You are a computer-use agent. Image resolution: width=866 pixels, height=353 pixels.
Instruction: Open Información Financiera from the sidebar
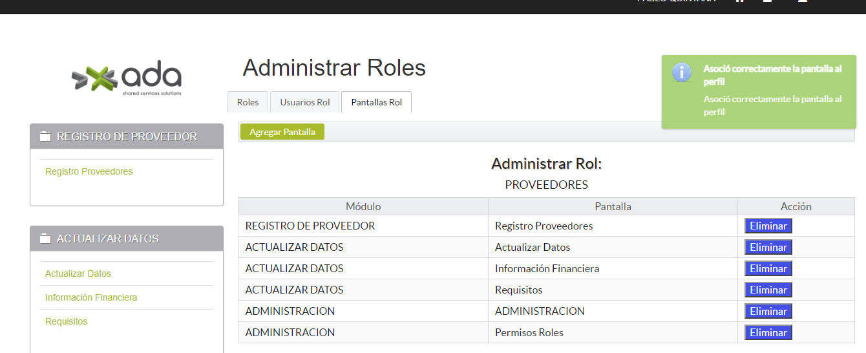coord(91,297)
